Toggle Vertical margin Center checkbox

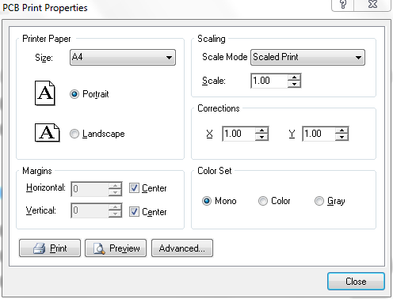point(134,211)
